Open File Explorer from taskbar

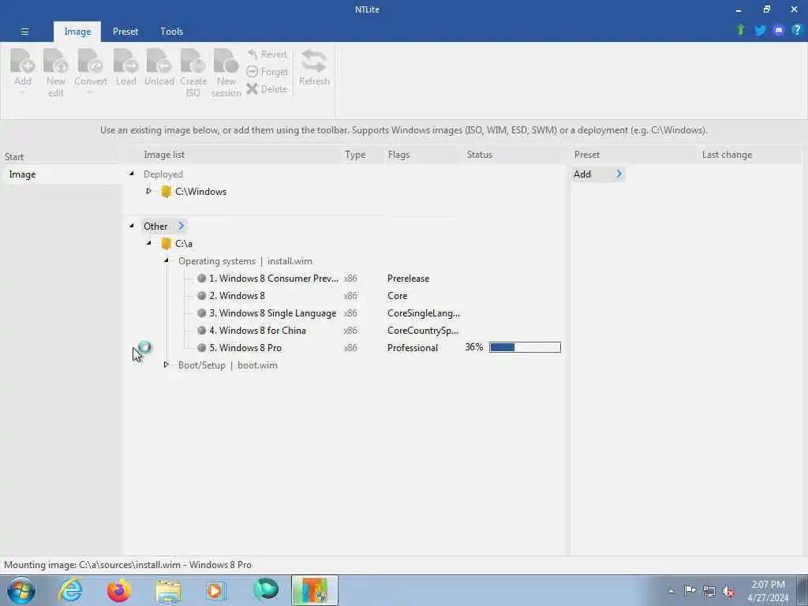tap(168, 591)
